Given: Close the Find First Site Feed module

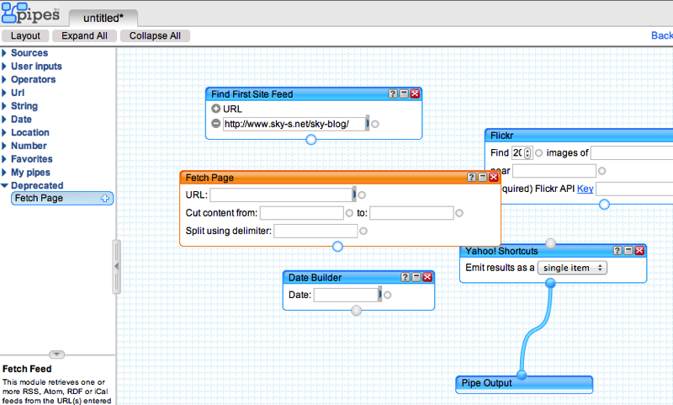Looking at the screenshot, I should tap(415, 93).
